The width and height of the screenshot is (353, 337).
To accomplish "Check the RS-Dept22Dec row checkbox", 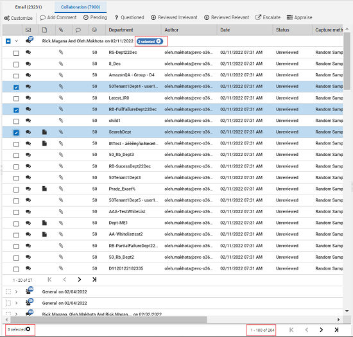I will pos(16,53).
